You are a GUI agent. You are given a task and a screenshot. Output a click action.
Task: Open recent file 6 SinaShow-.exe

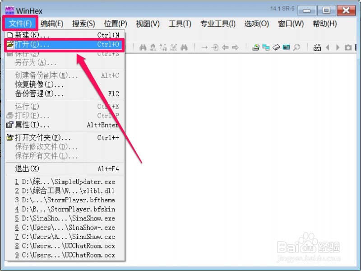pyautogui.click(x=65, y=228)
